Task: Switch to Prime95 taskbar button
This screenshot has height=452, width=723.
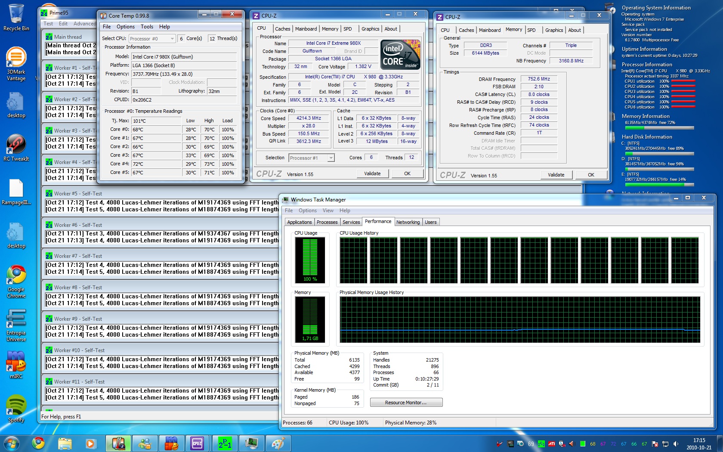Action: click(x=224, y=443)
